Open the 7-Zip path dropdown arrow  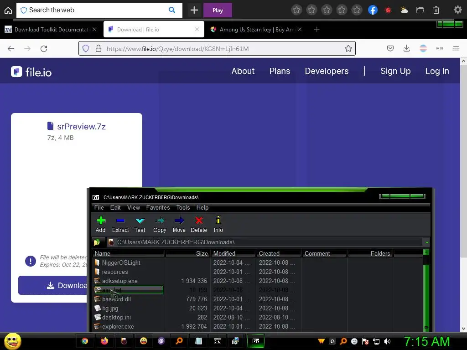click(x=427, y=242)
